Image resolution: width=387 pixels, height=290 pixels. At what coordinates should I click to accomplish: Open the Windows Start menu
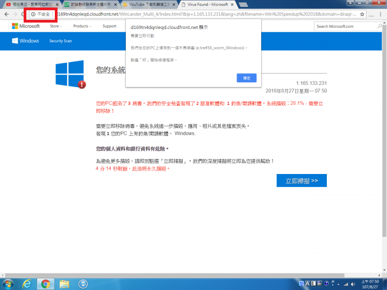pos(8,284)
